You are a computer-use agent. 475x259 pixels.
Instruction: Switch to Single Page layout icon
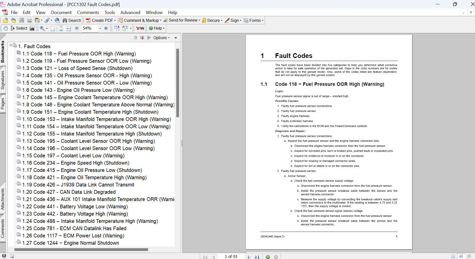tap(453, 256)
